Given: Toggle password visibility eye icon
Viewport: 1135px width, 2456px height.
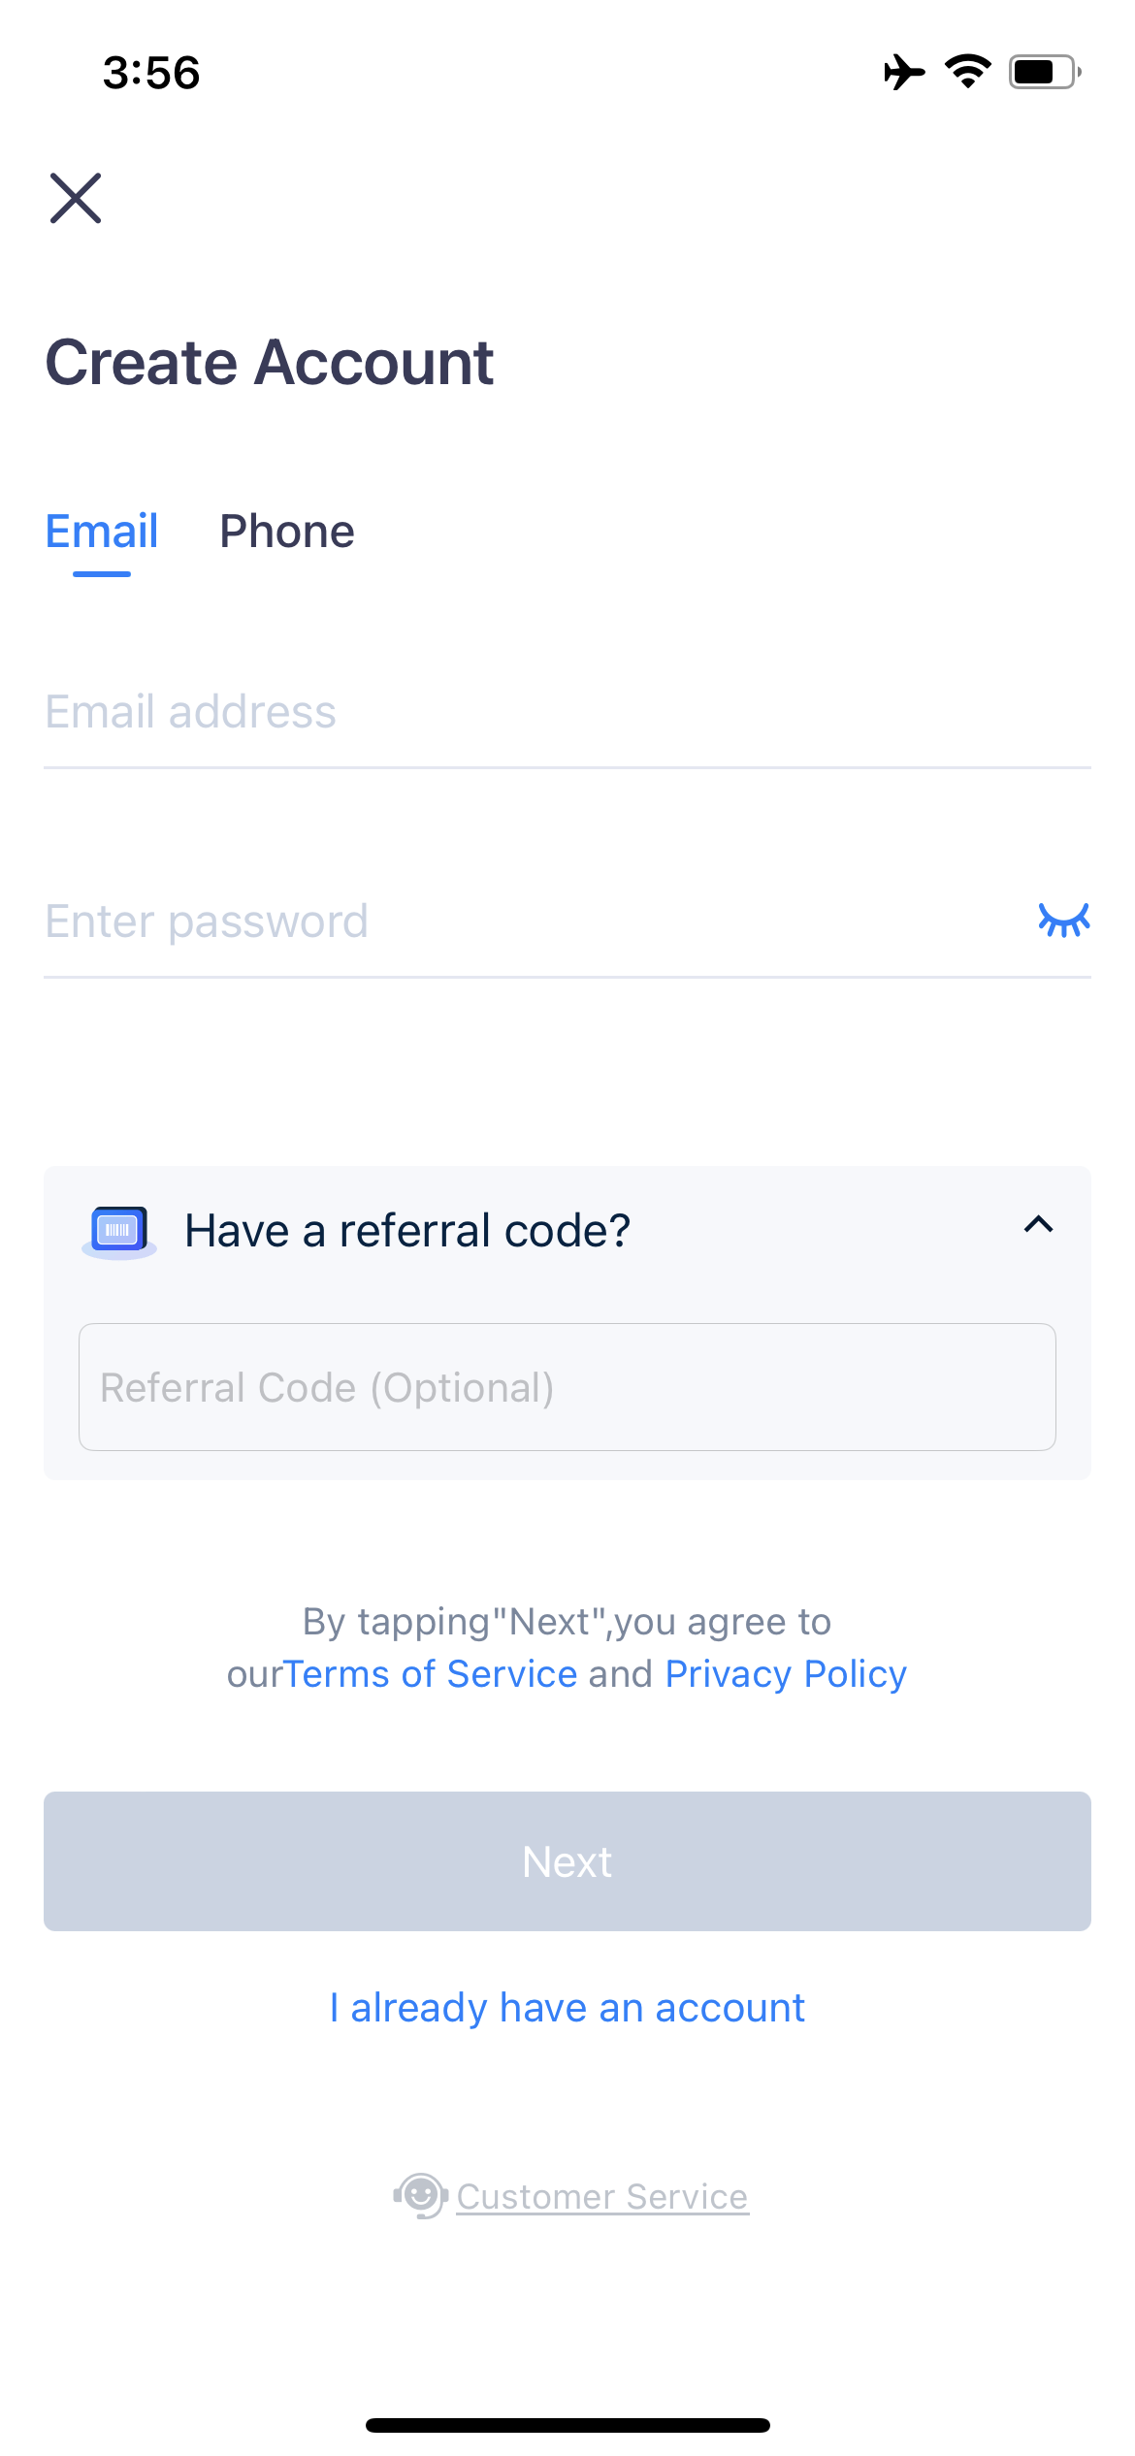Looking at the screenshot, I should point(1063,920).
